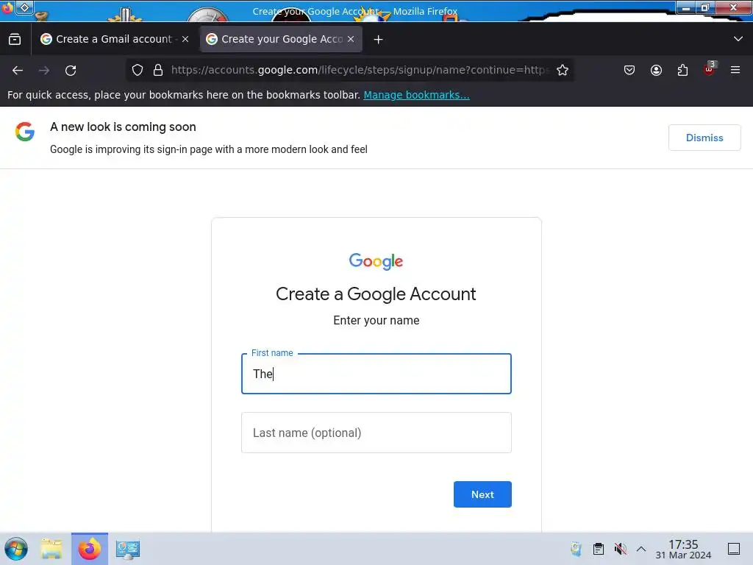Bookmark this page with the star

coord(563,70)
